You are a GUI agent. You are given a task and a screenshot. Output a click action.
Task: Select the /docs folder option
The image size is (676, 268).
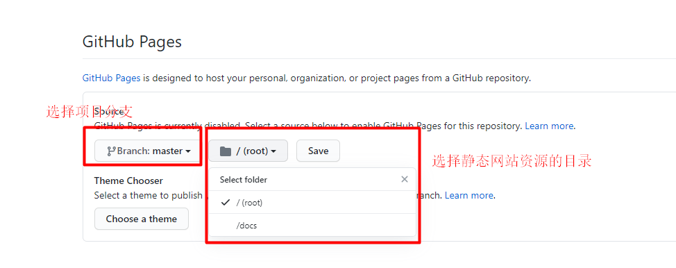312,225
